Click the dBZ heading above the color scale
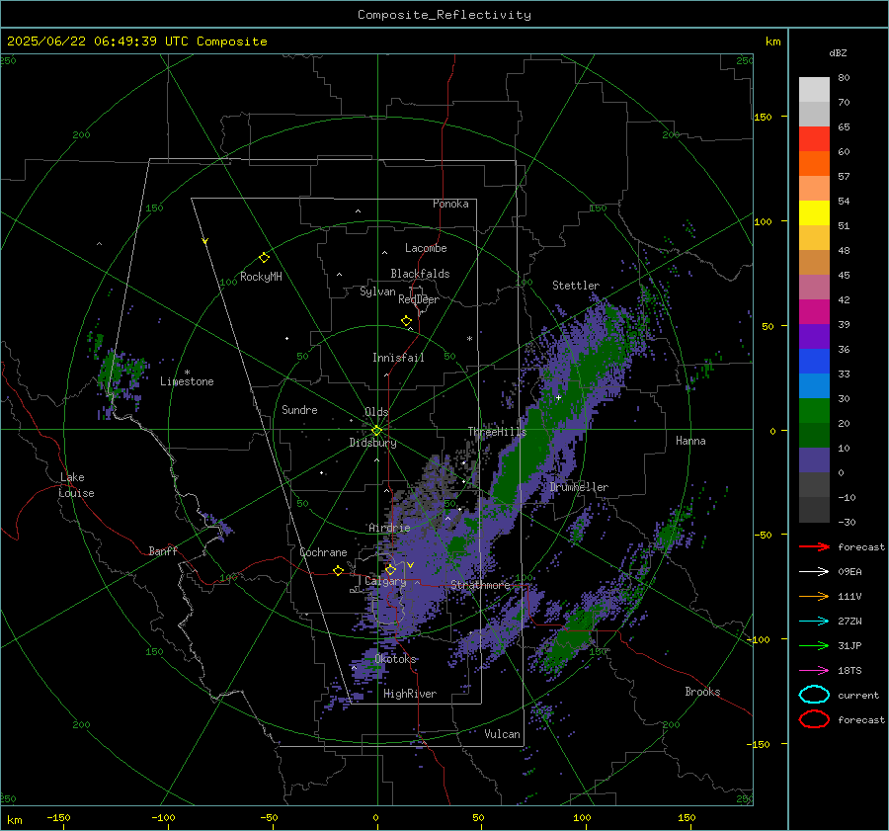 (838, 53)
